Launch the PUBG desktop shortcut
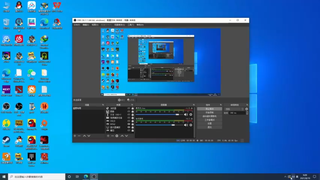 click(x=19, y=126)
